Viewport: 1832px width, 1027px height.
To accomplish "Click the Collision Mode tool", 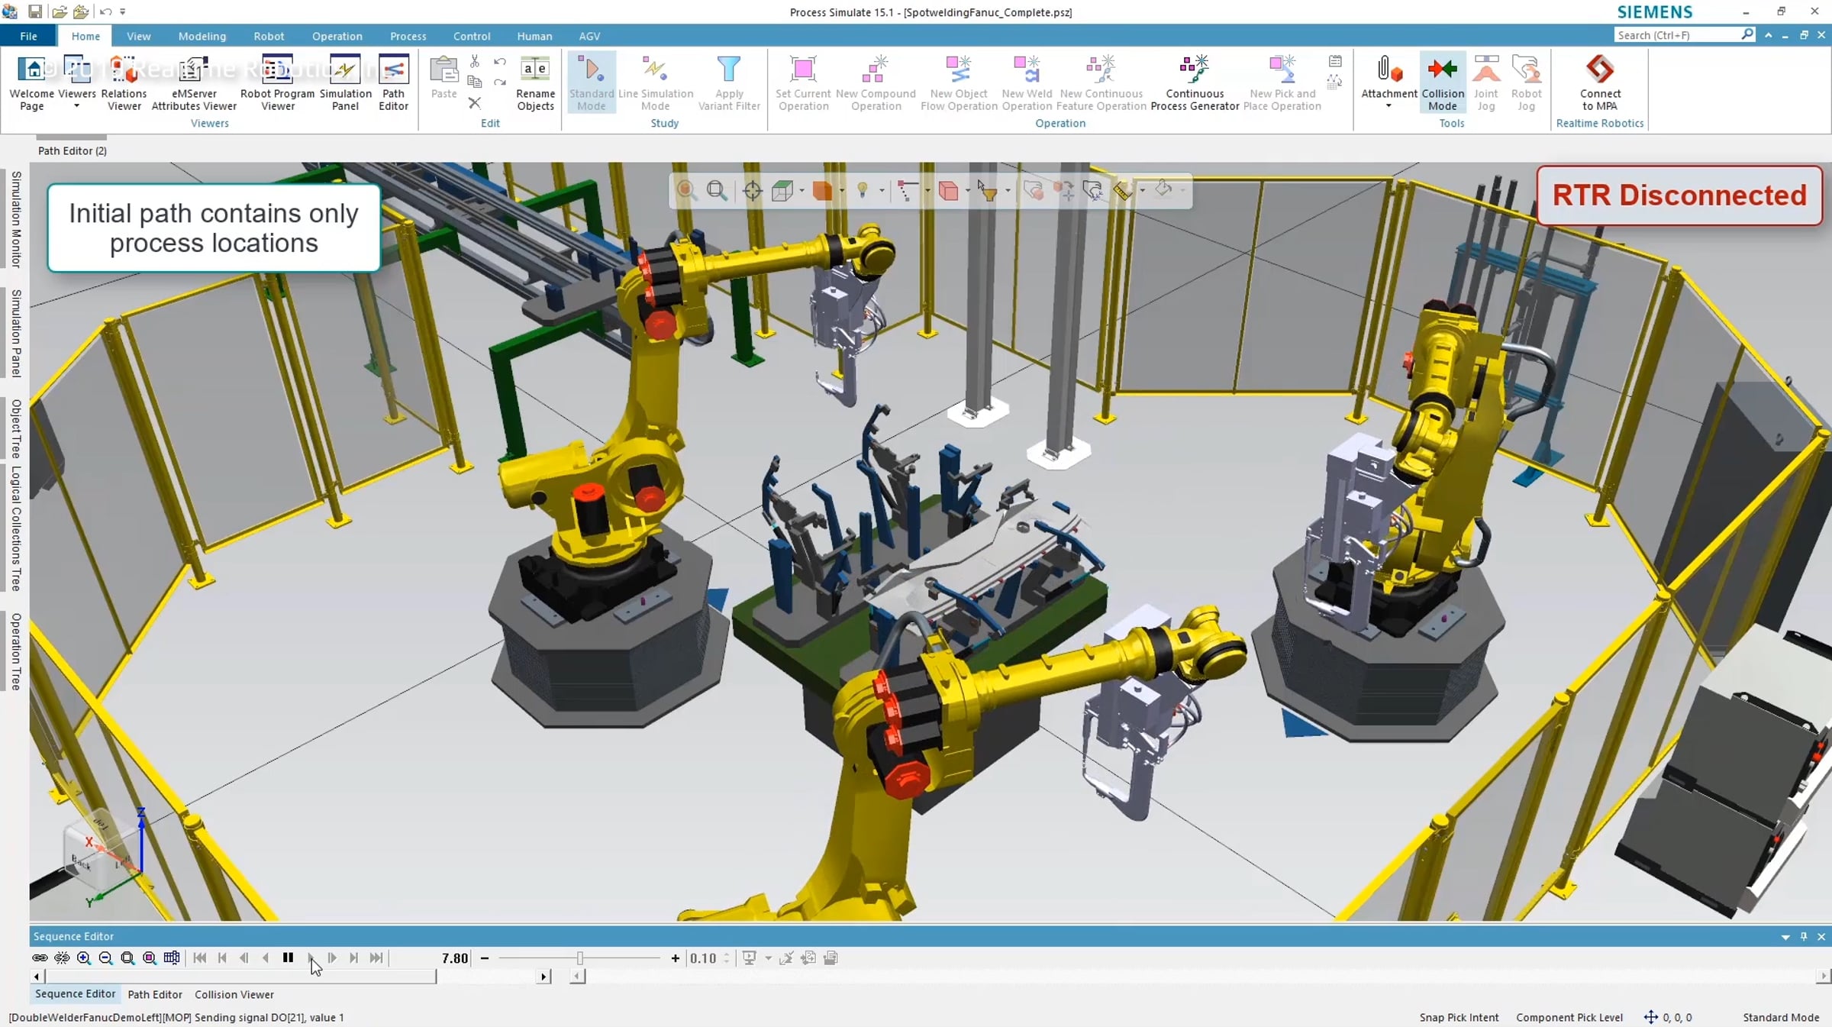I will [x=1442, y=82].
